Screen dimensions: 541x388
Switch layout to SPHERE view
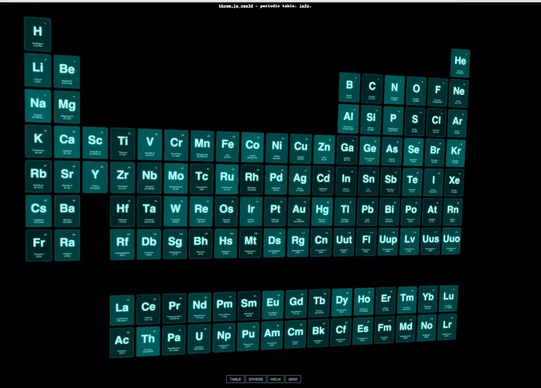pyautogui.click(x=256, y=379)
